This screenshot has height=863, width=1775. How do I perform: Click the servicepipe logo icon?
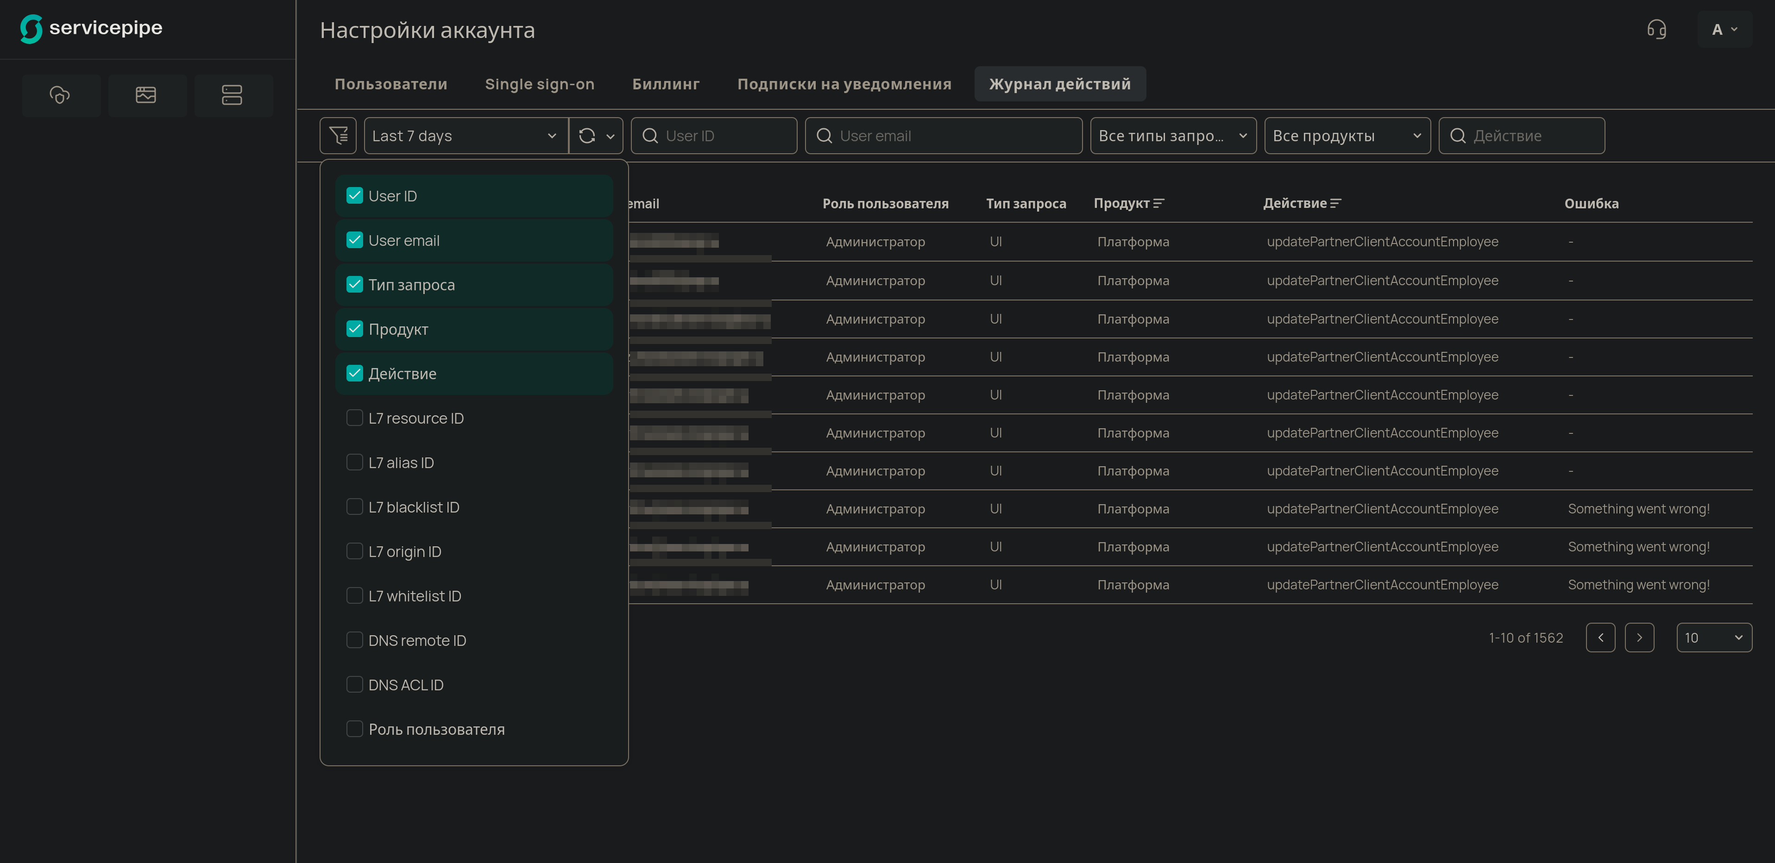[31, 28]
